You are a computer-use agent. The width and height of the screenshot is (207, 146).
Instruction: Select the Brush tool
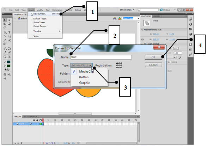click(10, 40)
